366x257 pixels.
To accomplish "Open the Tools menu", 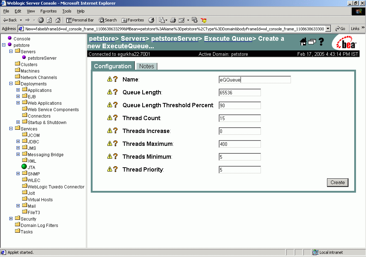I will (x=67, y=11).
